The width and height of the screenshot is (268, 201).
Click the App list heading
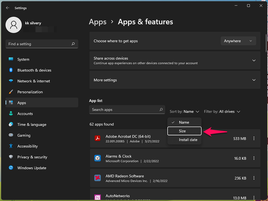tap(96, 101)
